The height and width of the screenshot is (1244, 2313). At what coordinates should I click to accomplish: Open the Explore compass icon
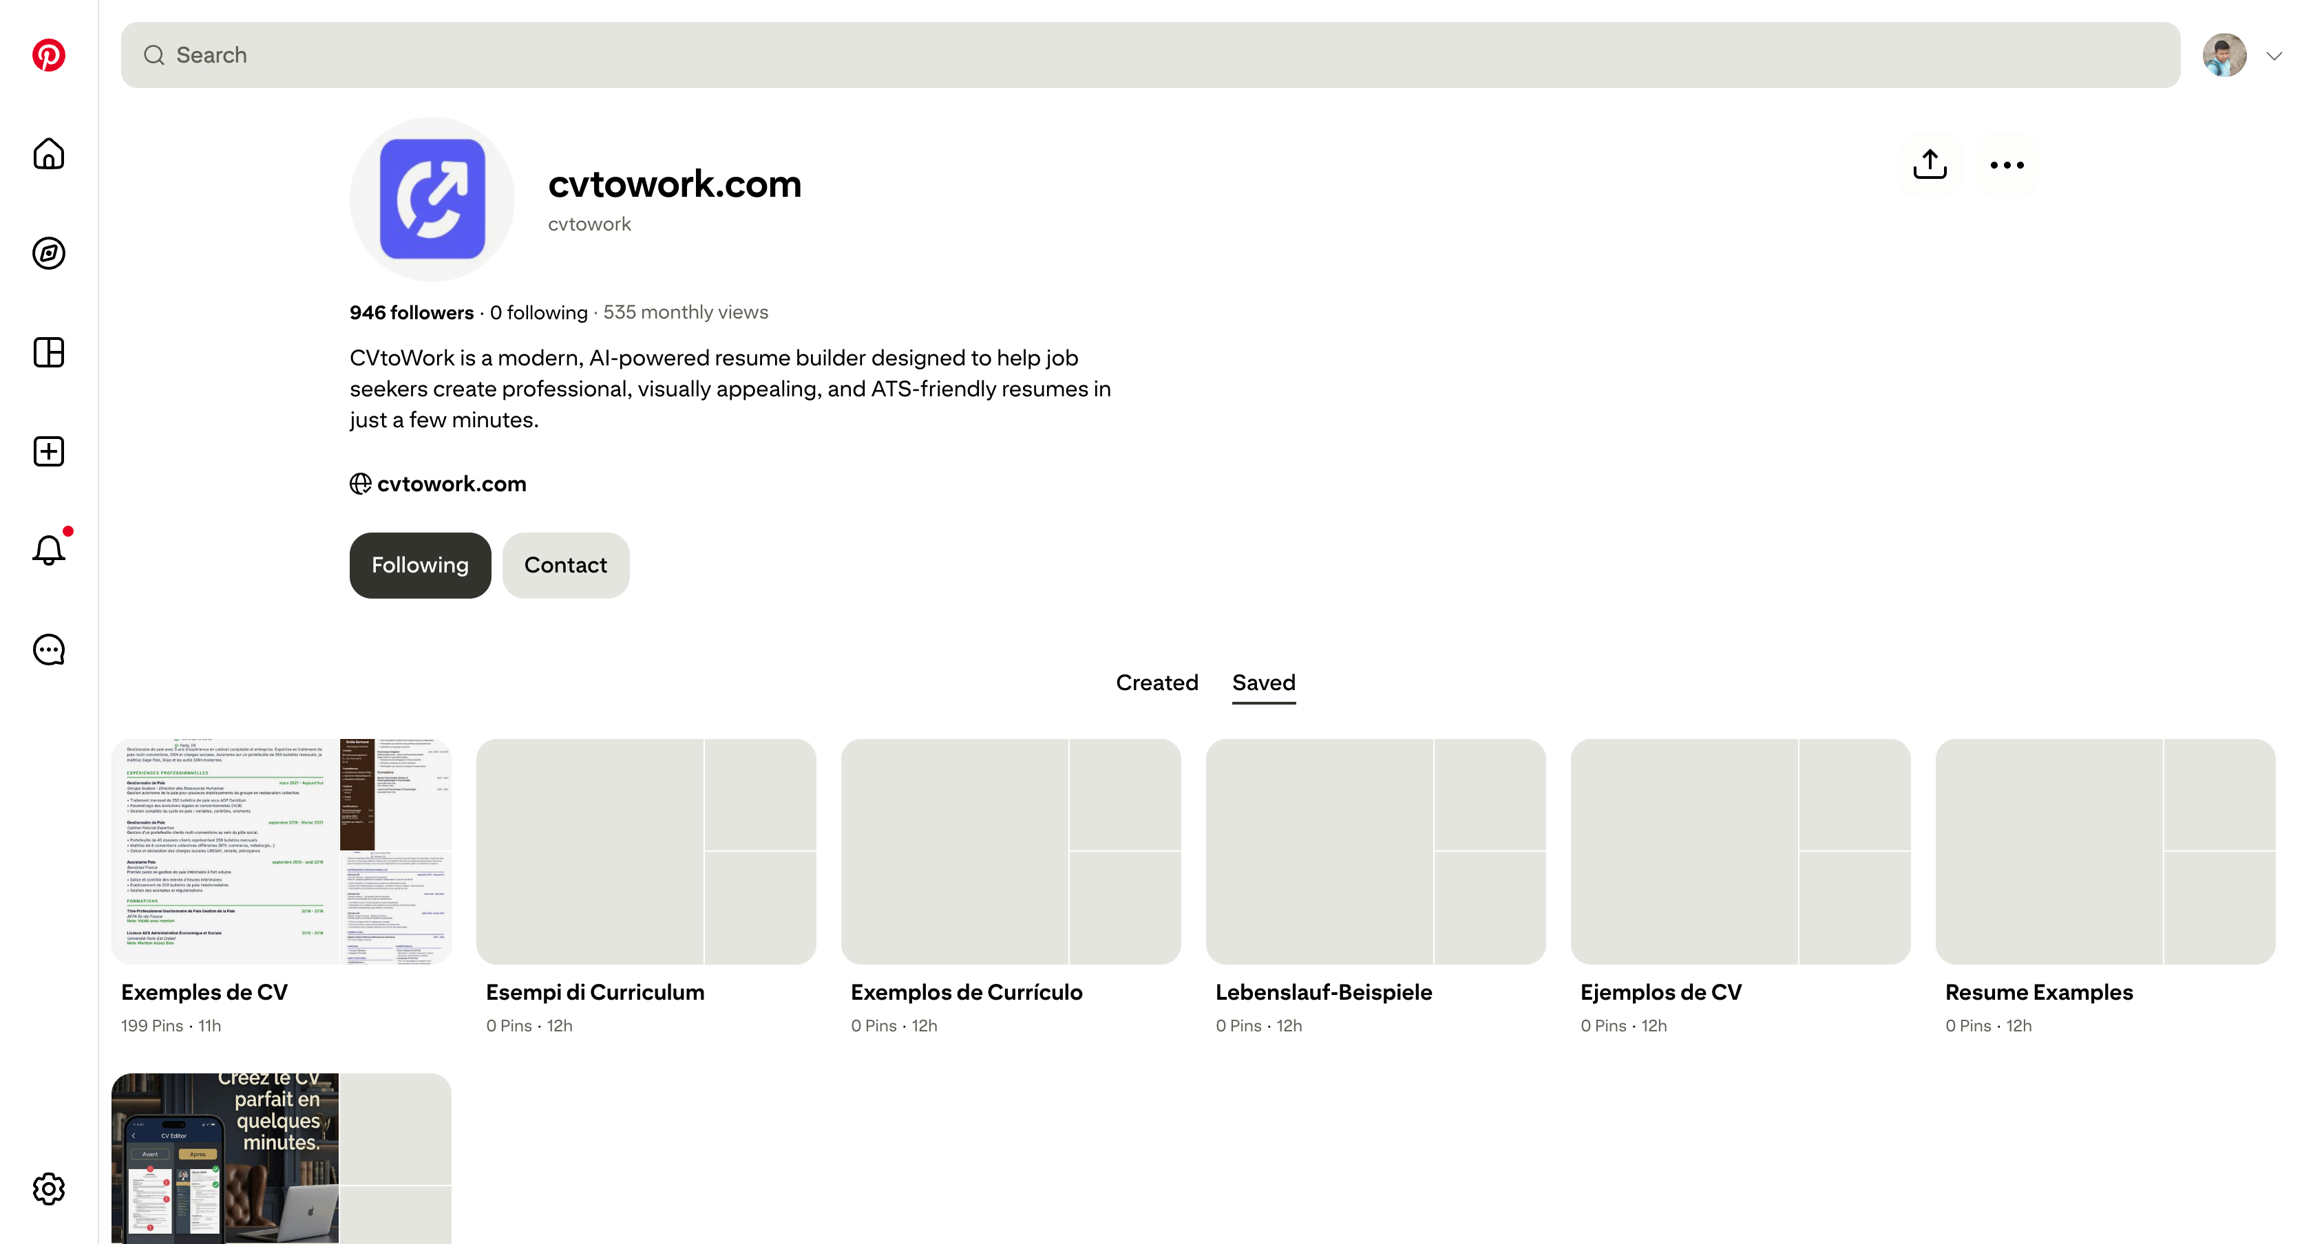click(x=48, y=253)
